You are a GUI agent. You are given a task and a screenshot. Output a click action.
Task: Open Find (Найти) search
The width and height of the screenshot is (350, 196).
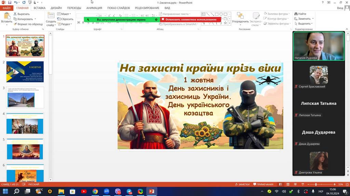click(300, 14)
